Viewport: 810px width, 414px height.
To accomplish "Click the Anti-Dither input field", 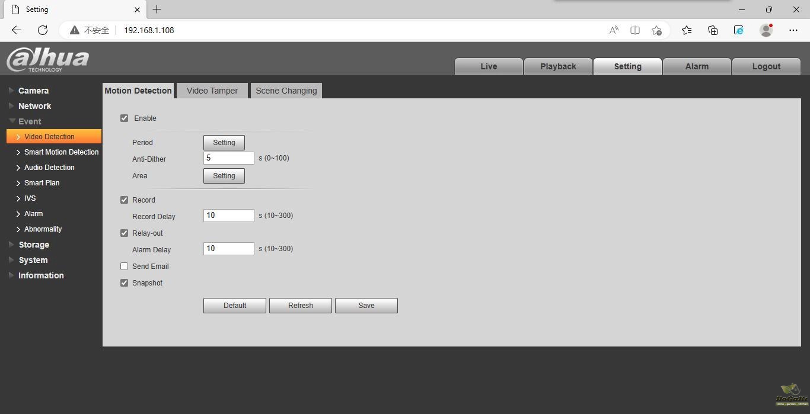I will (228, 158).
